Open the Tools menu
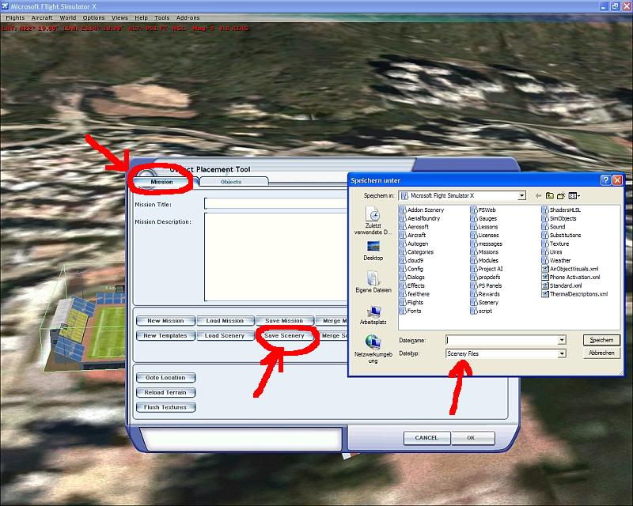This screenshot has width=633, height=506. point(162,17)
